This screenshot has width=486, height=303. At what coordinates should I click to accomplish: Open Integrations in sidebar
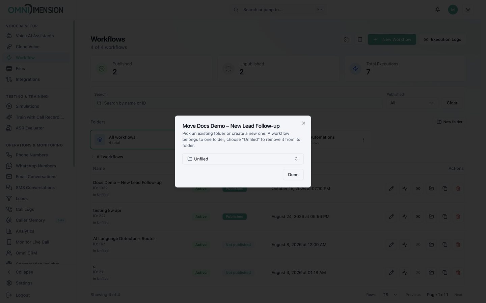click(28, 79)
